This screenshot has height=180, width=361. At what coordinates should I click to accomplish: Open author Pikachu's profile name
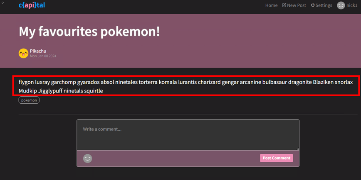pyautogui.click(x=38, y=51)
